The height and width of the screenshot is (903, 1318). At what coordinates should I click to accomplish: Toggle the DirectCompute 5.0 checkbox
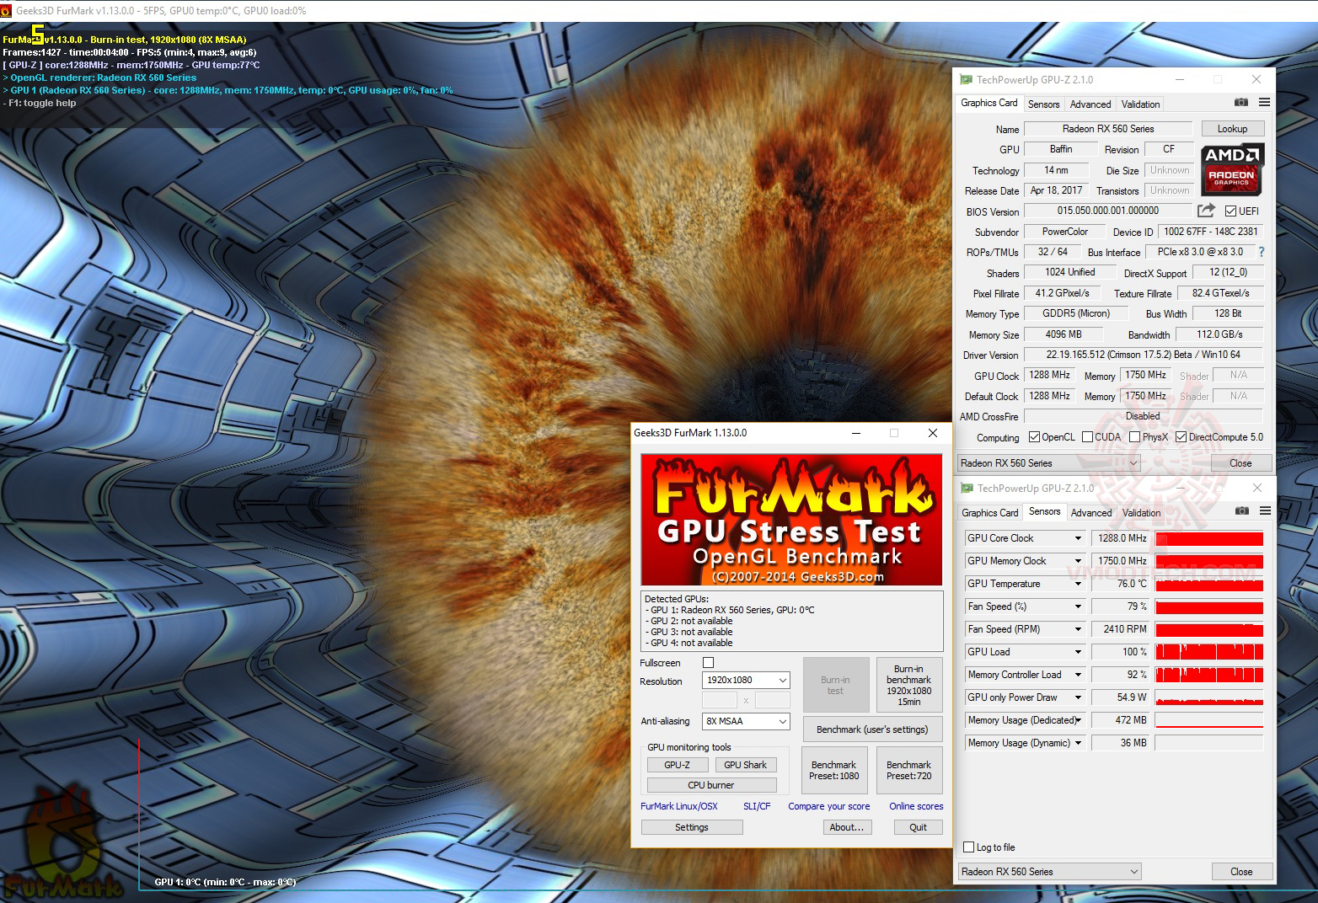(x=1181, y=437)
